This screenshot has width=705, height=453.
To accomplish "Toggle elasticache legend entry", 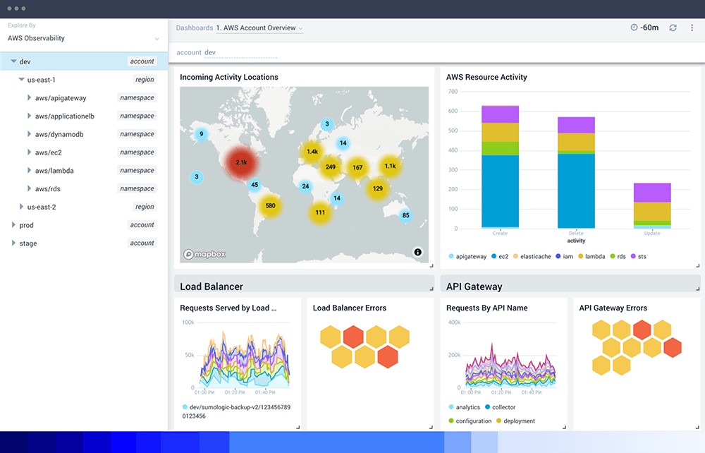I will tap(532, 256).
